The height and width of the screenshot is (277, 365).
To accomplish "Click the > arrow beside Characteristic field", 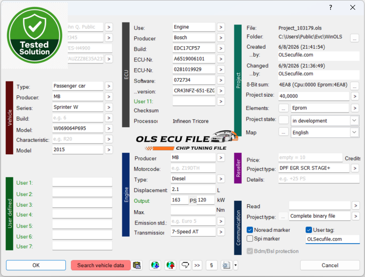I will (109, 139).
